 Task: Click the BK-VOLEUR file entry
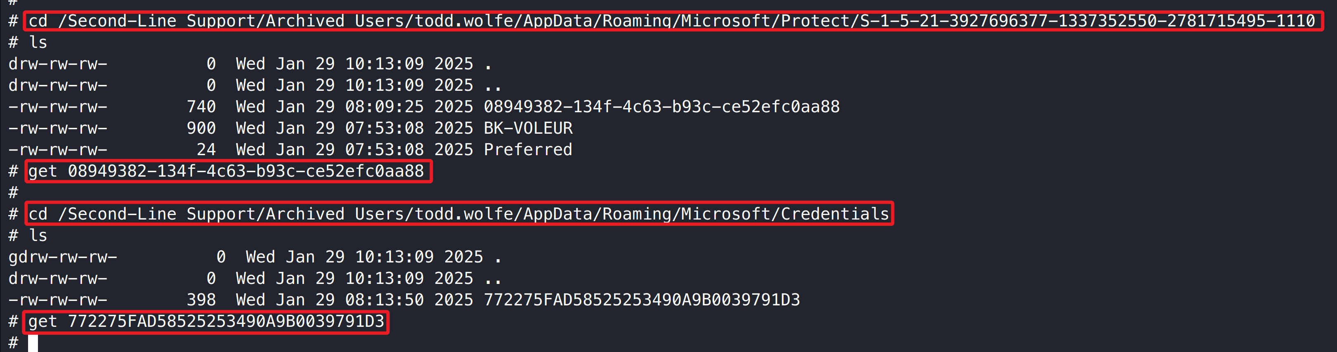click(528, 128)
